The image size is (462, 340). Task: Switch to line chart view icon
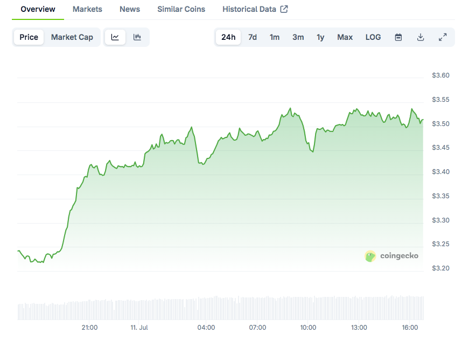click(115, 37)
